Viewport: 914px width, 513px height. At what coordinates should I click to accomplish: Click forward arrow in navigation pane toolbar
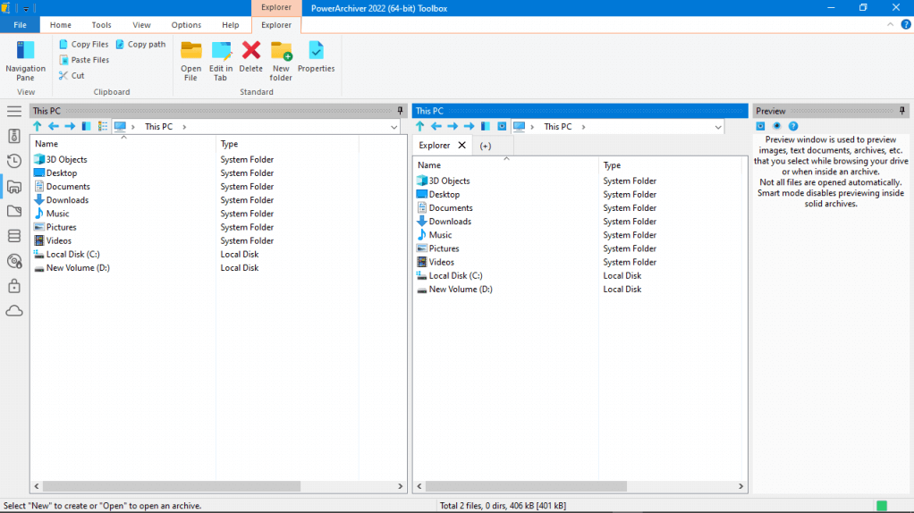[70, 126]
